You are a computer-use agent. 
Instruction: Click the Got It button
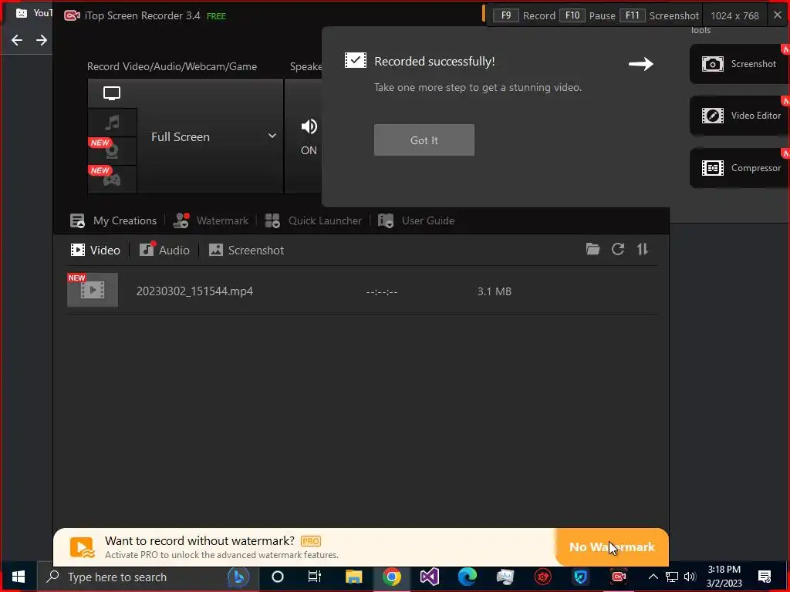click(424, 140)
